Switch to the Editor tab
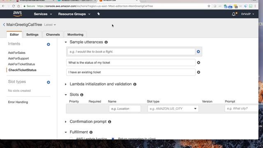The width and height of the screenshot is (263, 148). 14,35
